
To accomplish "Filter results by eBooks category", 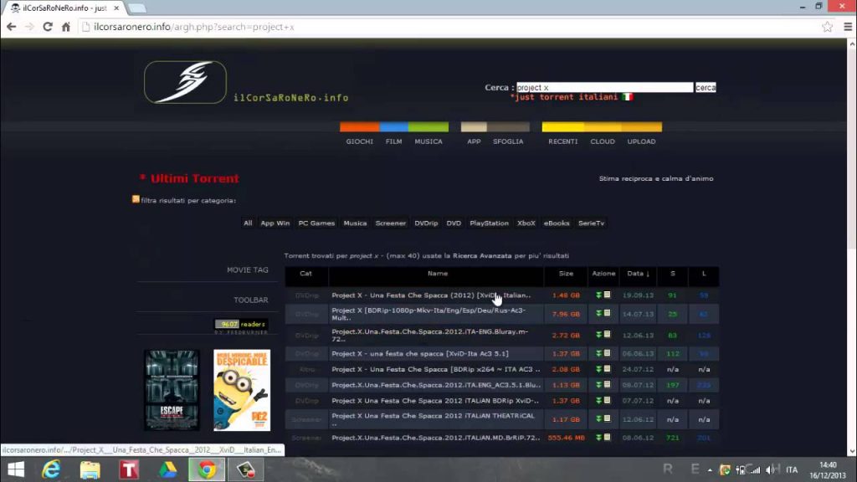I will [x=557, y=223].
